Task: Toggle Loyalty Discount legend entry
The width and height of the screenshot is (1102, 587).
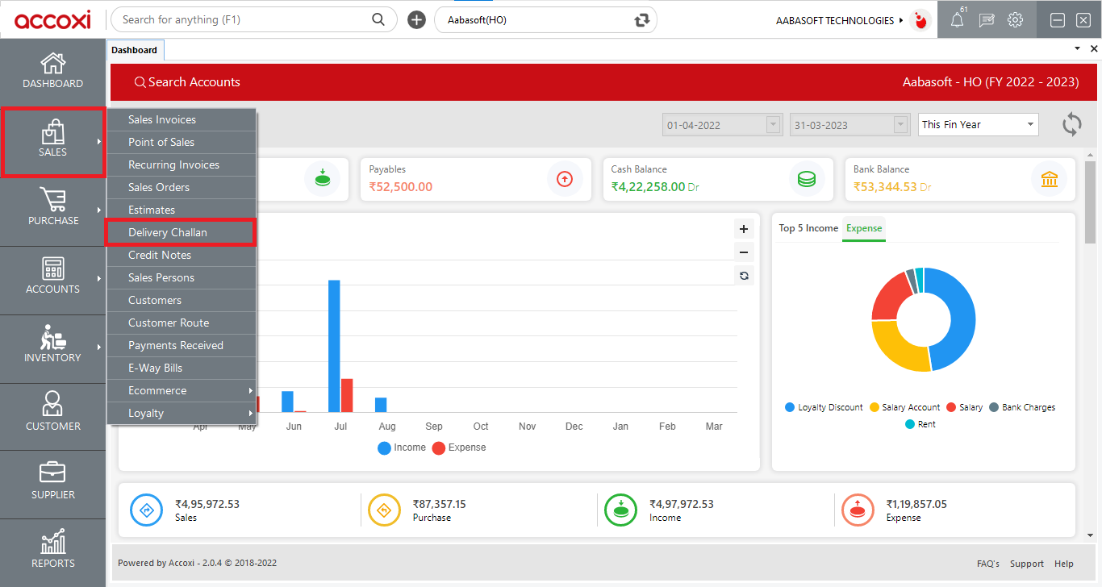Action: (824, 407)
